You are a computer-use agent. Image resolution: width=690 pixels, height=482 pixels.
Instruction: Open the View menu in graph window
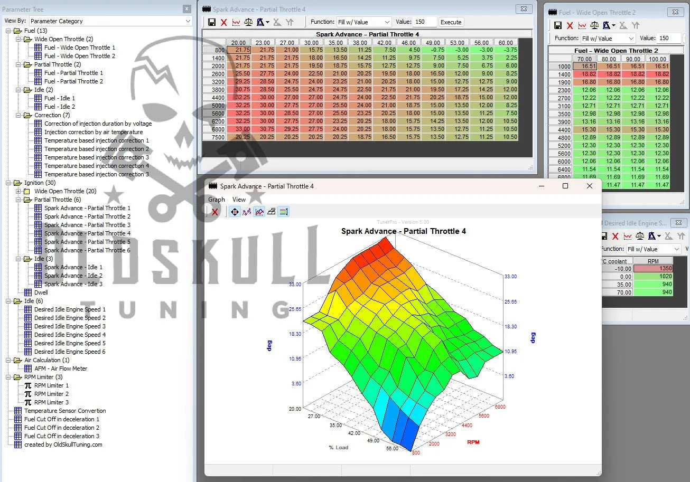coord(239,200)
